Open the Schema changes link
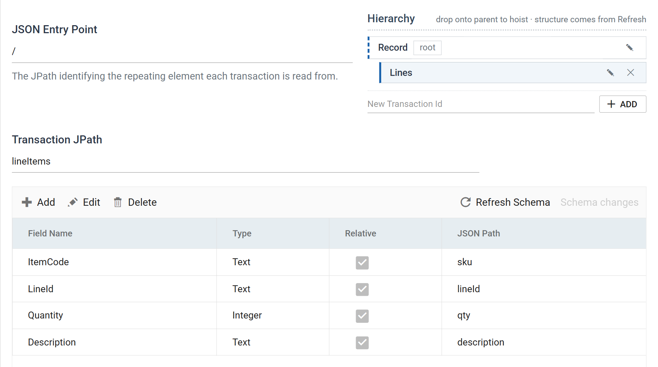The width and height of the screenshot is (658, 367). 599,202
